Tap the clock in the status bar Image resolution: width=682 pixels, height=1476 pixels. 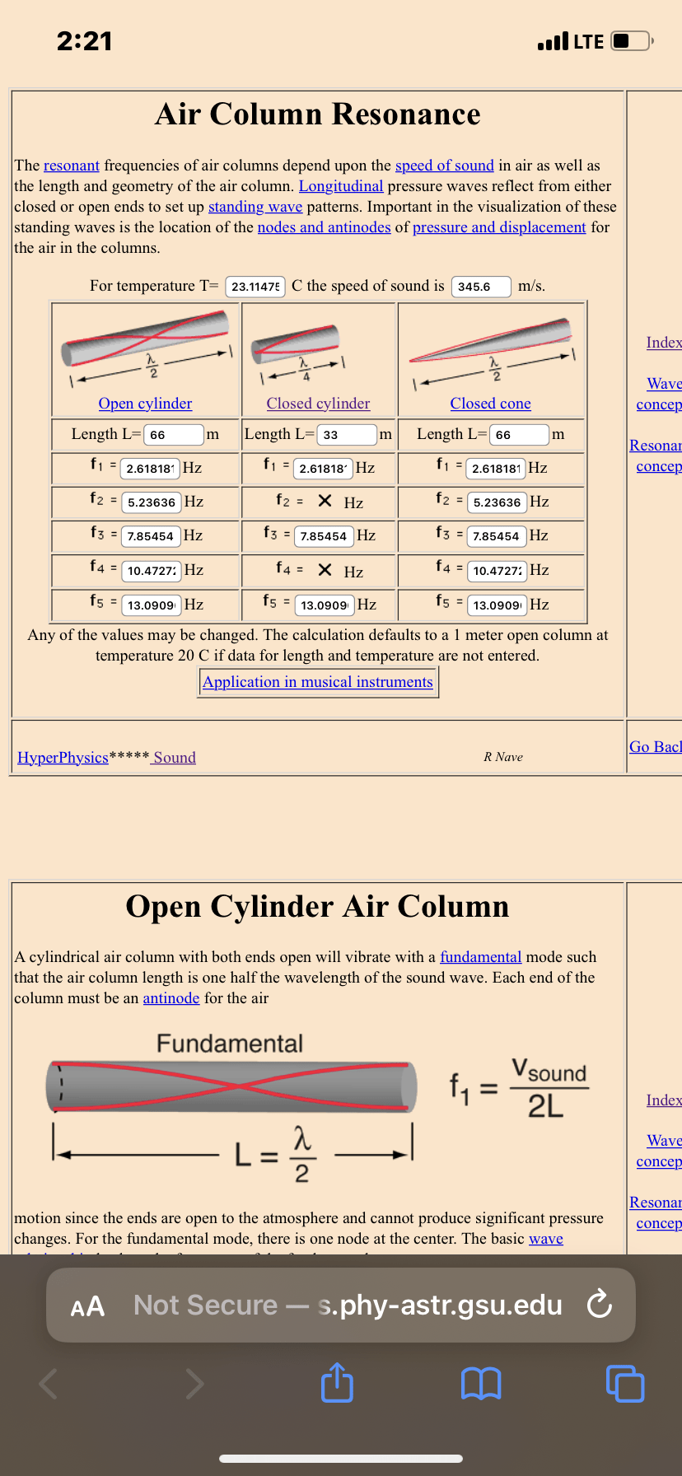click(85, 41)
